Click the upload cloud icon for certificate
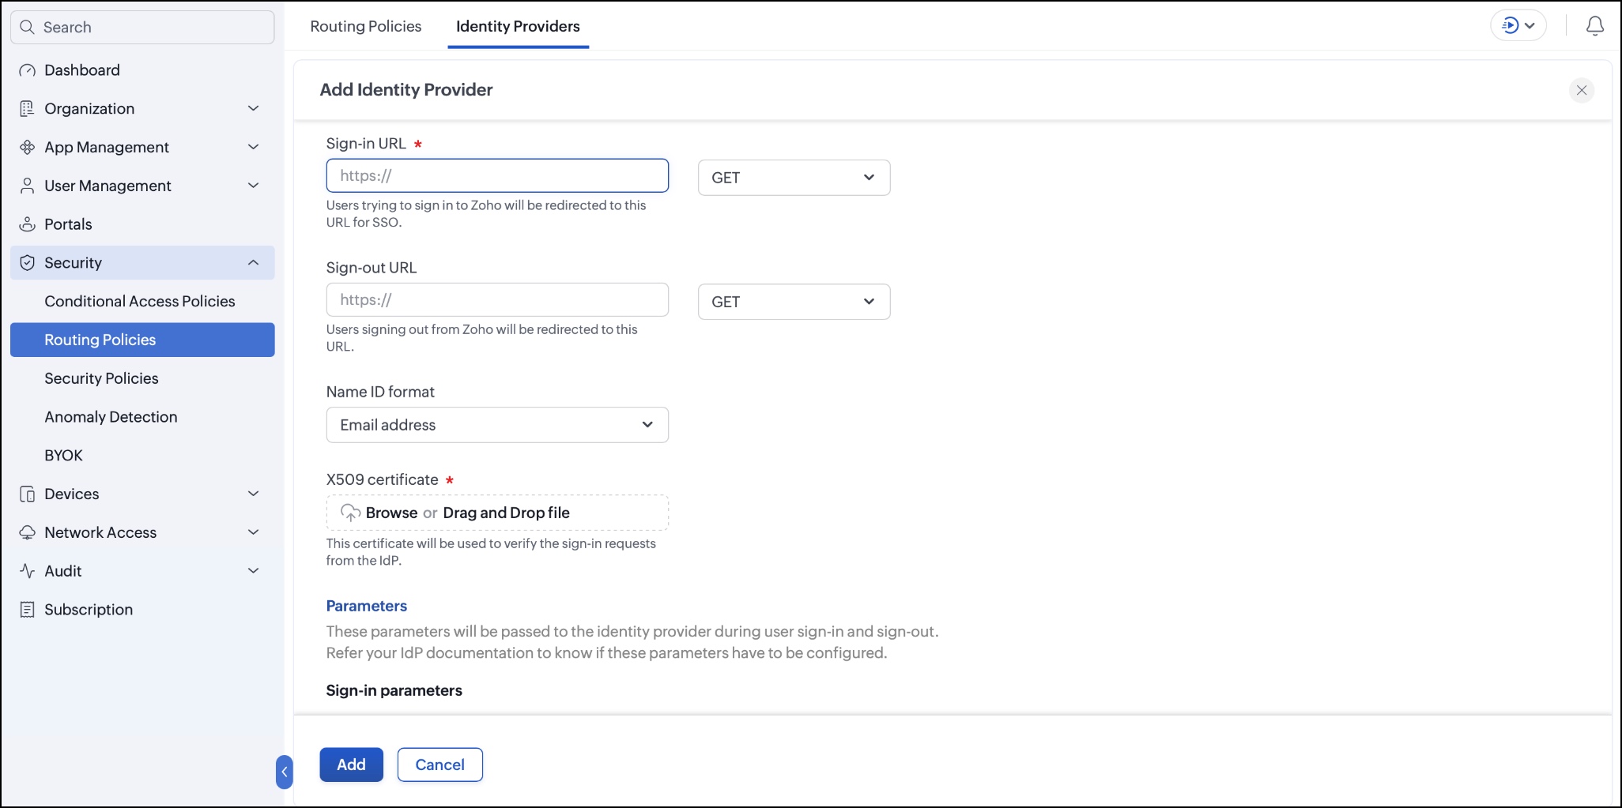Screen dimensions: 1622x808 point(350,513)
